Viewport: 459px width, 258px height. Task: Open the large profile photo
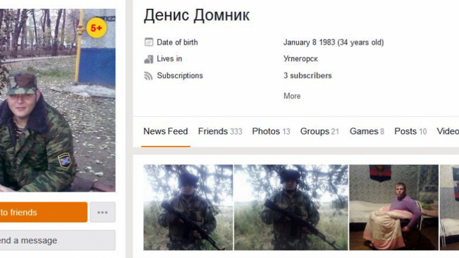tap(58, 101)
